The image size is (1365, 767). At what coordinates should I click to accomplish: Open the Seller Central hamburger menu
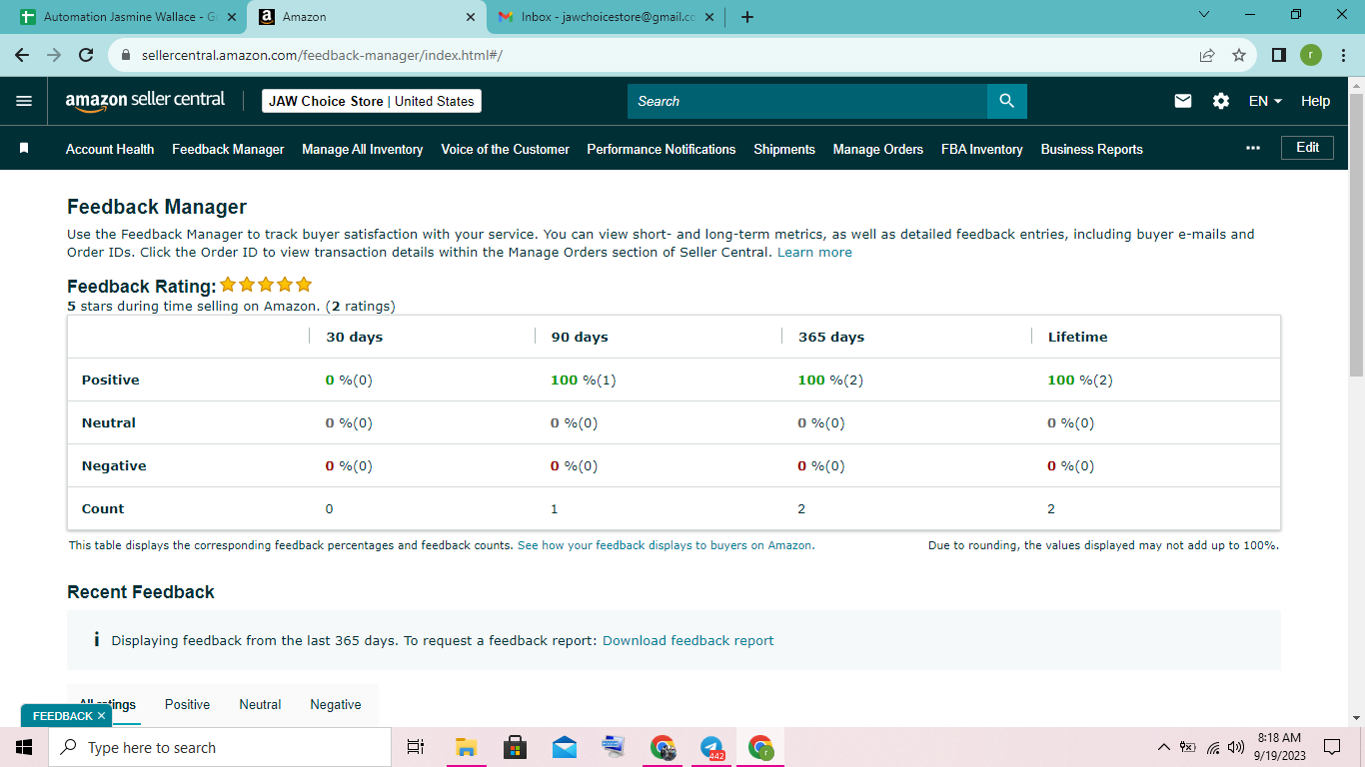(x=24, y=101)
